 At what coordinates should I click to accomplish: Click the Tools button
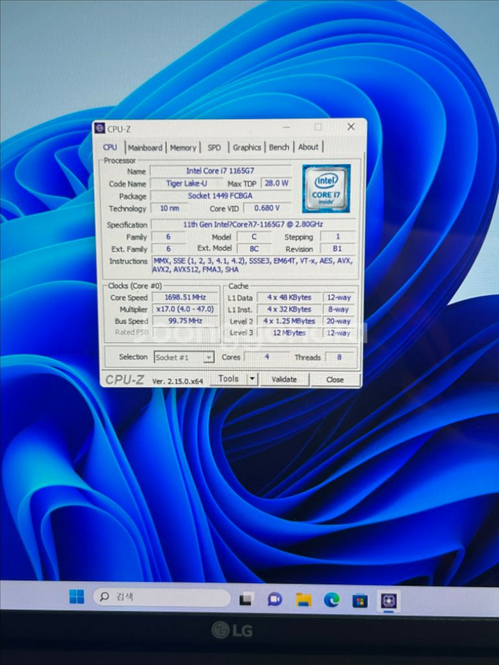pyautogui.click(x=228, y=378)
